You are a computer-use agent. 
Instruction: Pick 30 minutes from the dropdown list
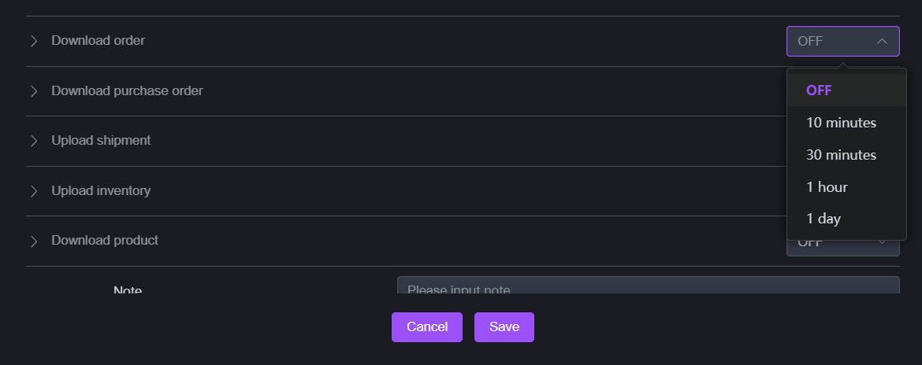841,155
